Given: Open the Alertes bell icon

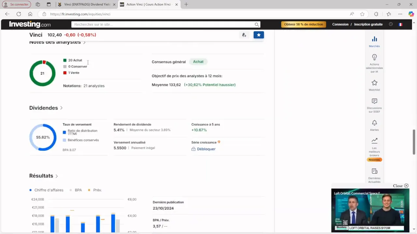Looking at the screenshot, I should [x=374, y=123].
